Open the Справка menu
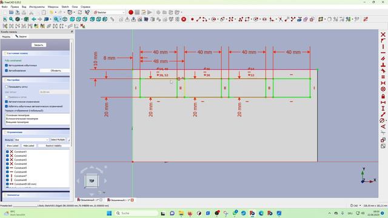The height and width of the screenshot is (218, 388). click(x=85, y=7)
